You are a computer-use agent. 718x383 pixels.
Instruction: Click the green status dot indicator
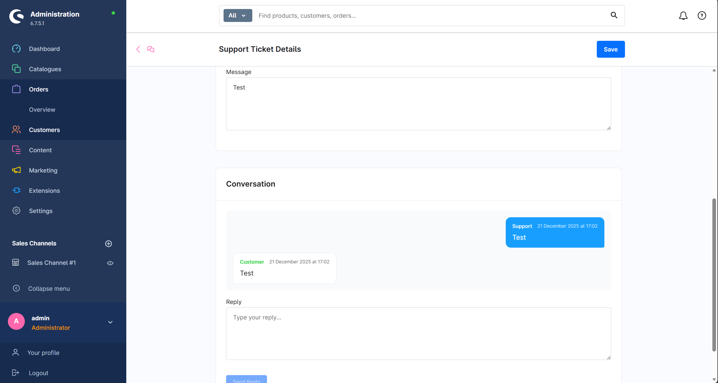pos(113,13)
